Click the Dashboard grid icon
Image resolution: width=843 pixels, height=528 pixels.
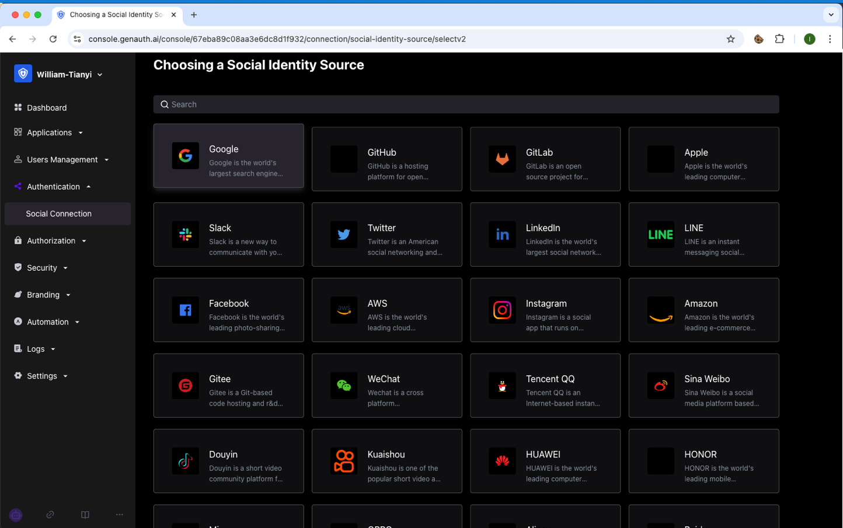(x=18, y=107)
